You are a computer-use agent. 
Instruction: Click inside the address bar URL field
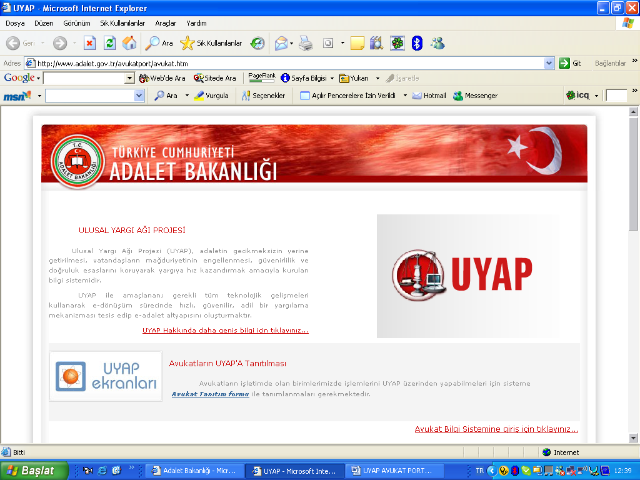290,63
